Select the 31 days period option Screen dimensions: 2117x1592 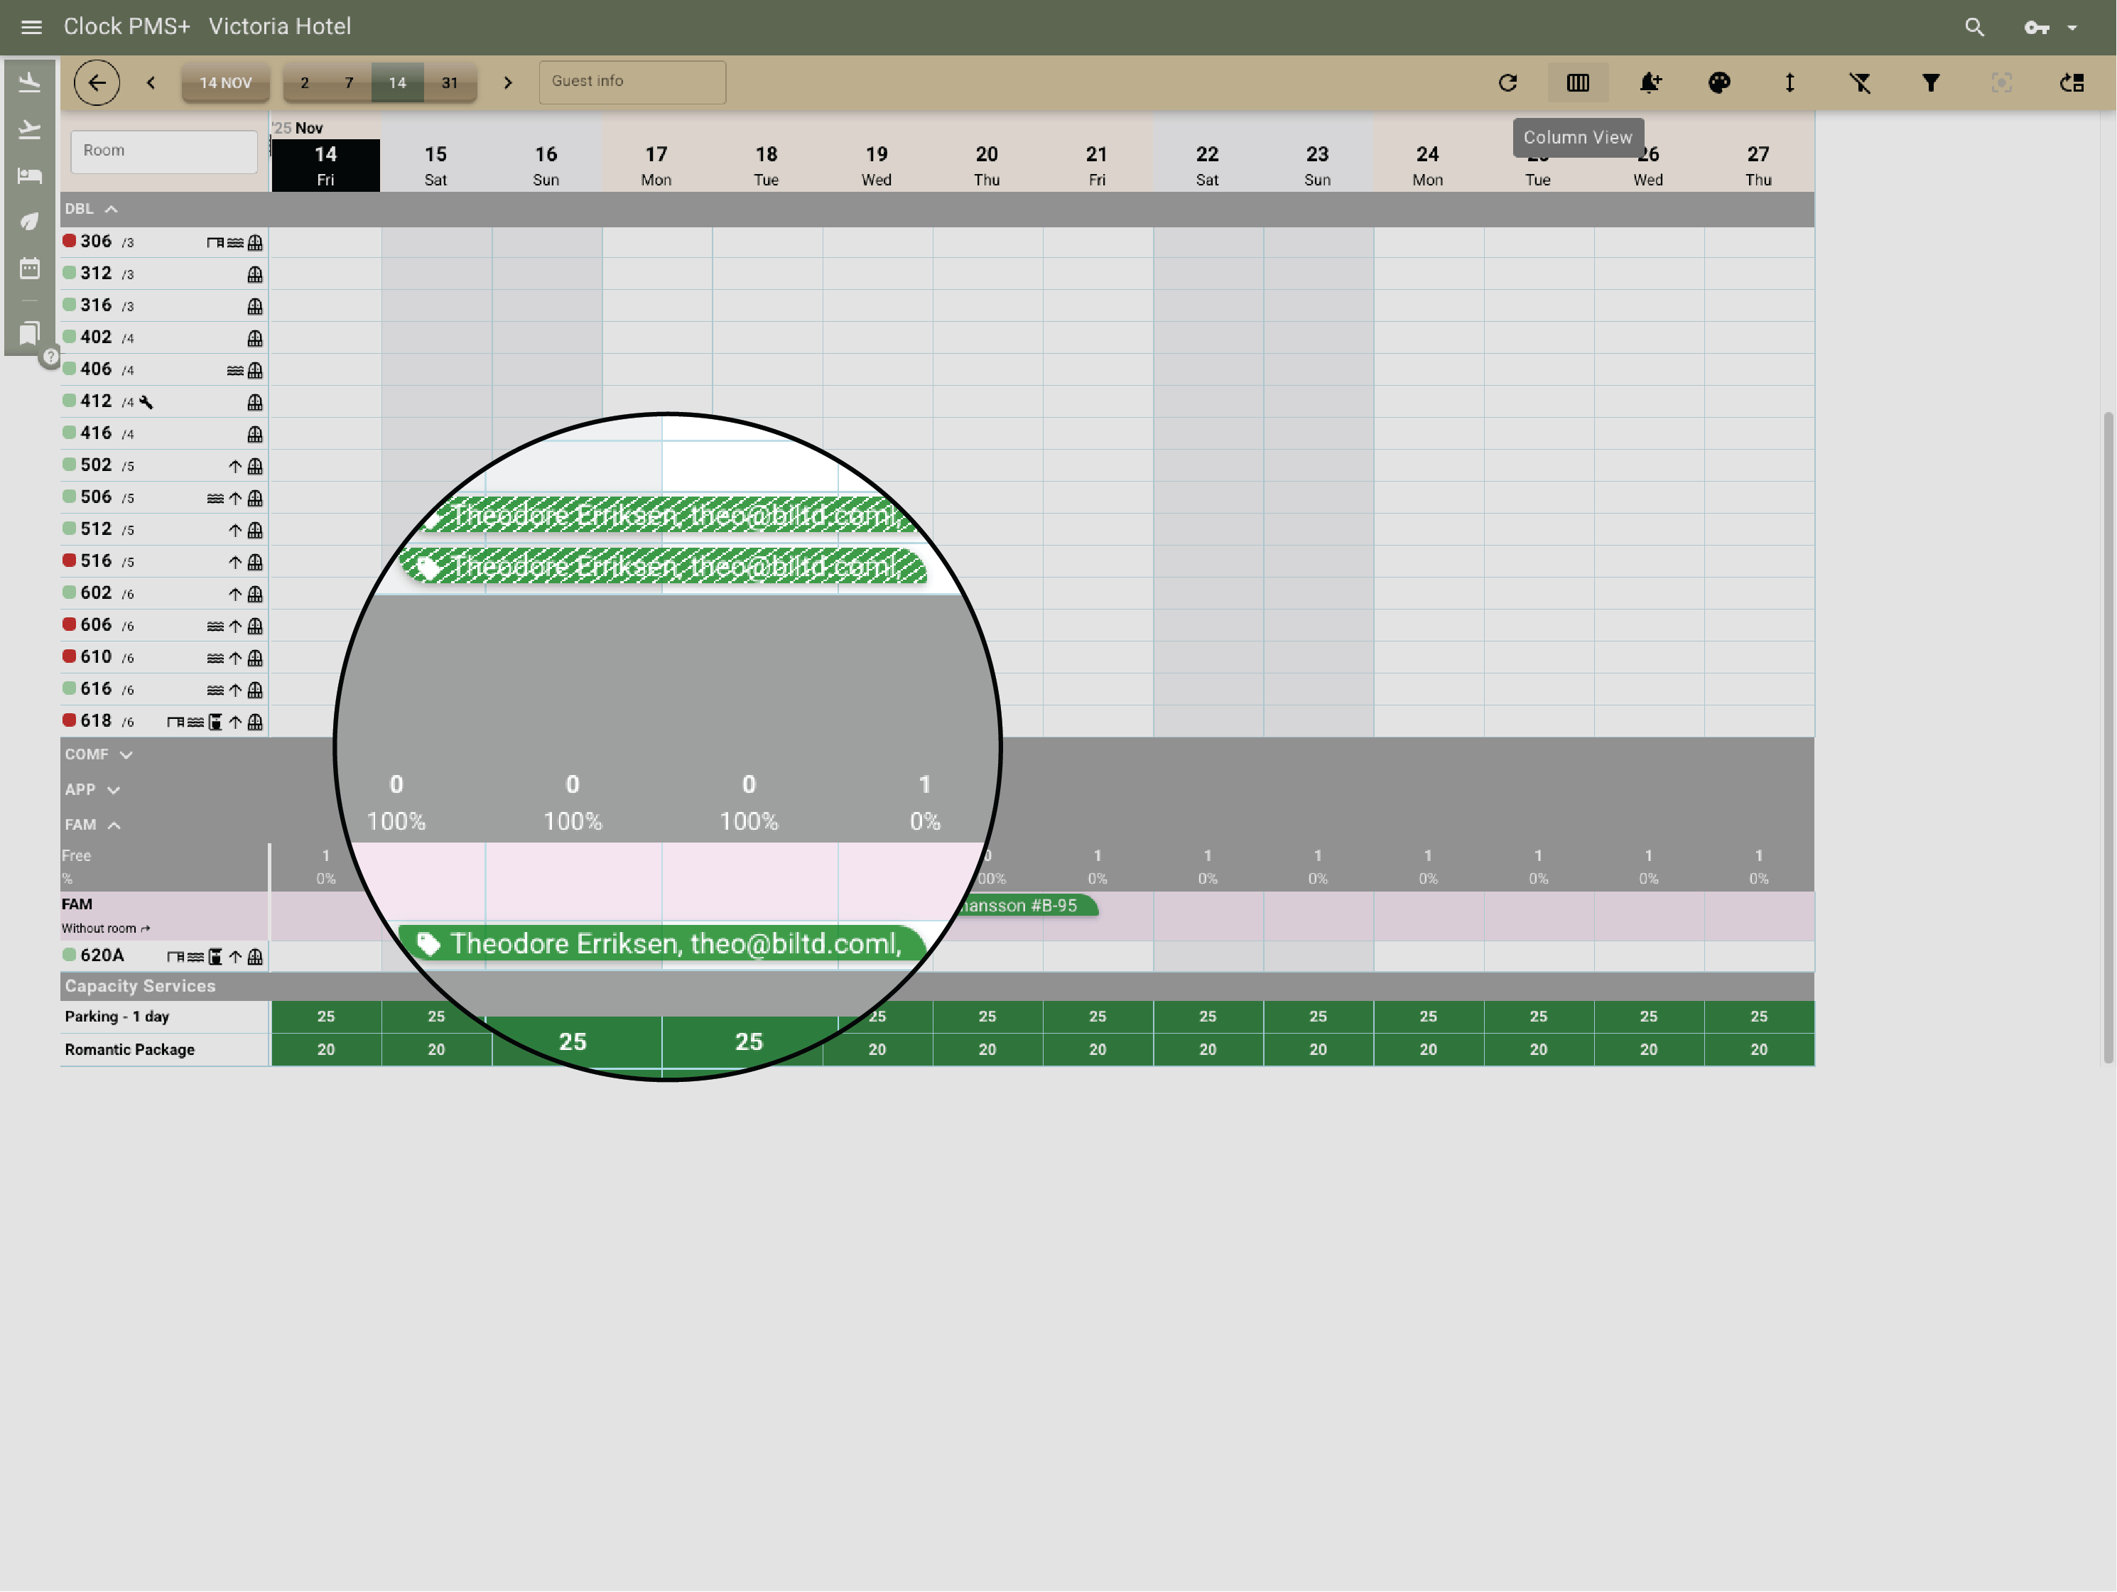[x=450, y=83]
